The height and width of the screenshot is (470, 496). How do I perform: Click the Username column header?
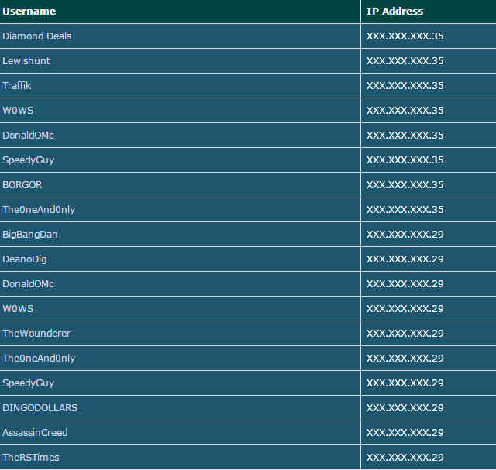[29, 12]
